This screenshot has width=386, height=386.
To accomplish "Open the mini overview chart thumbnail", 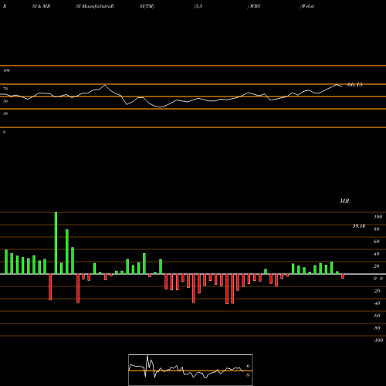I will [191, 370].
